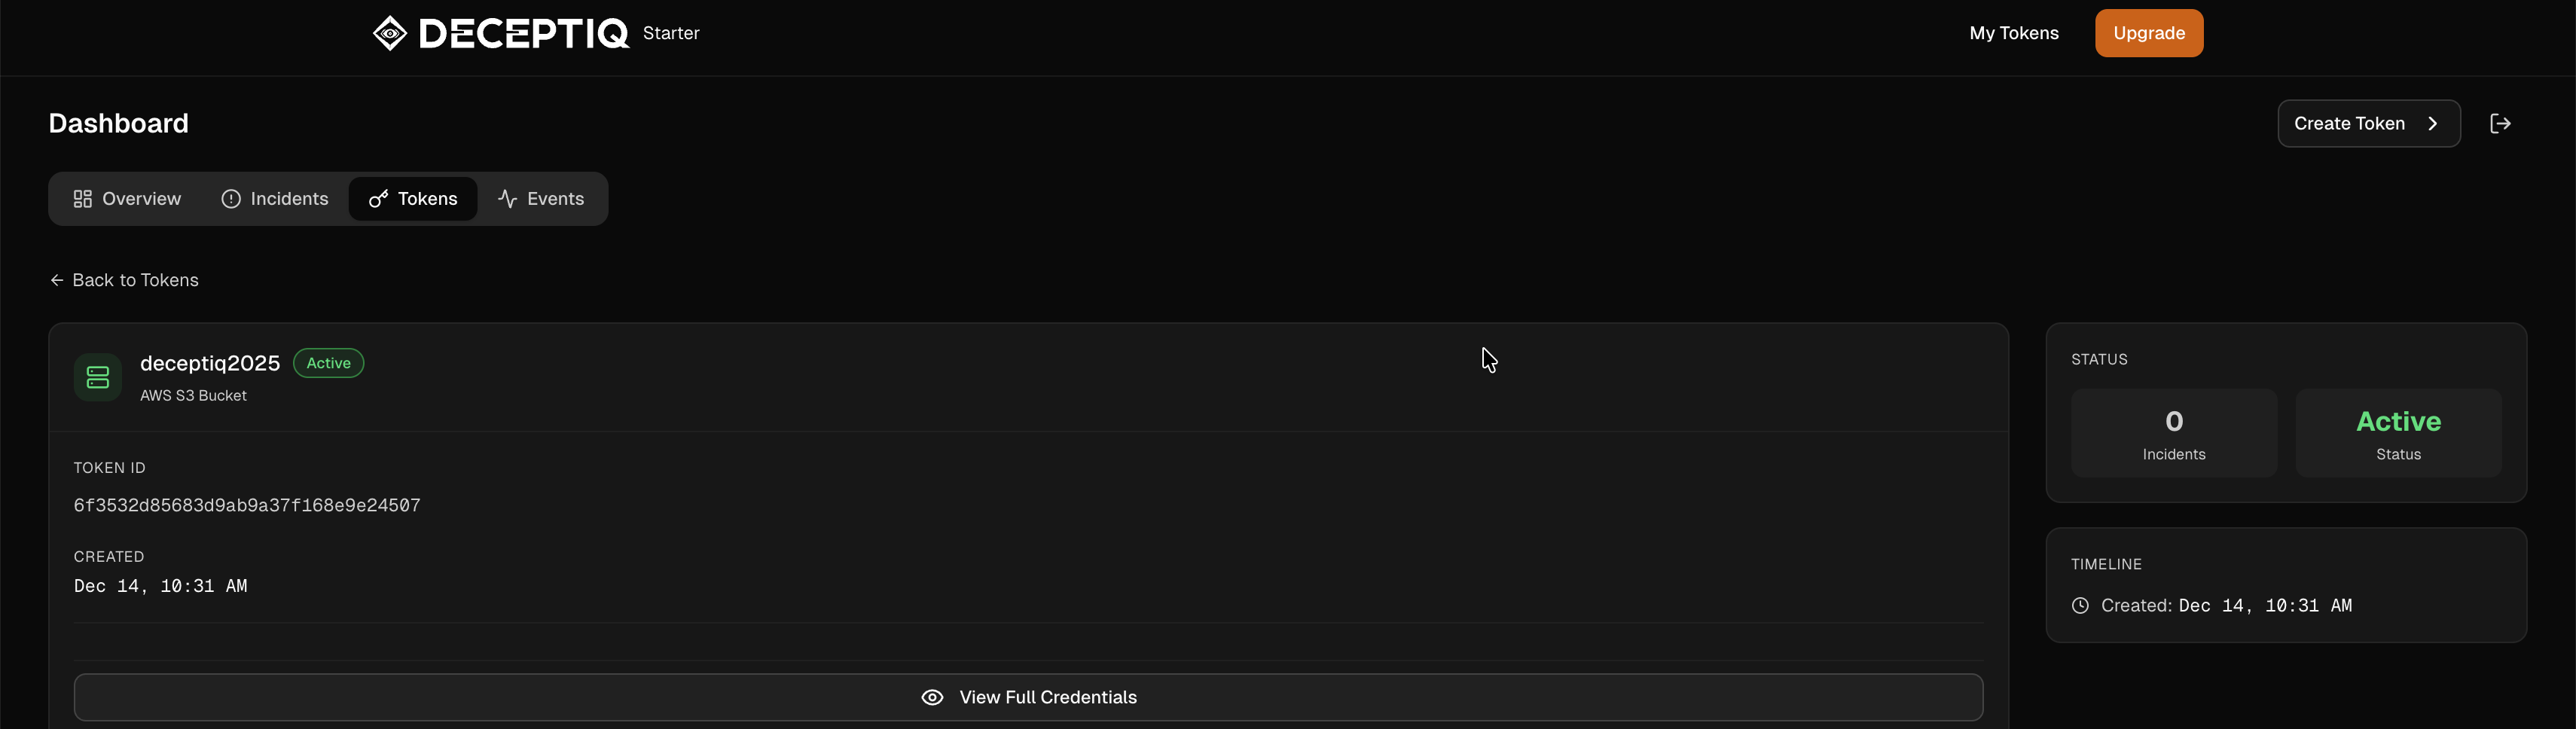Click the chevron arrow on Create Token
This screenshot has height=729, width=2576.
coord(2433,123)
